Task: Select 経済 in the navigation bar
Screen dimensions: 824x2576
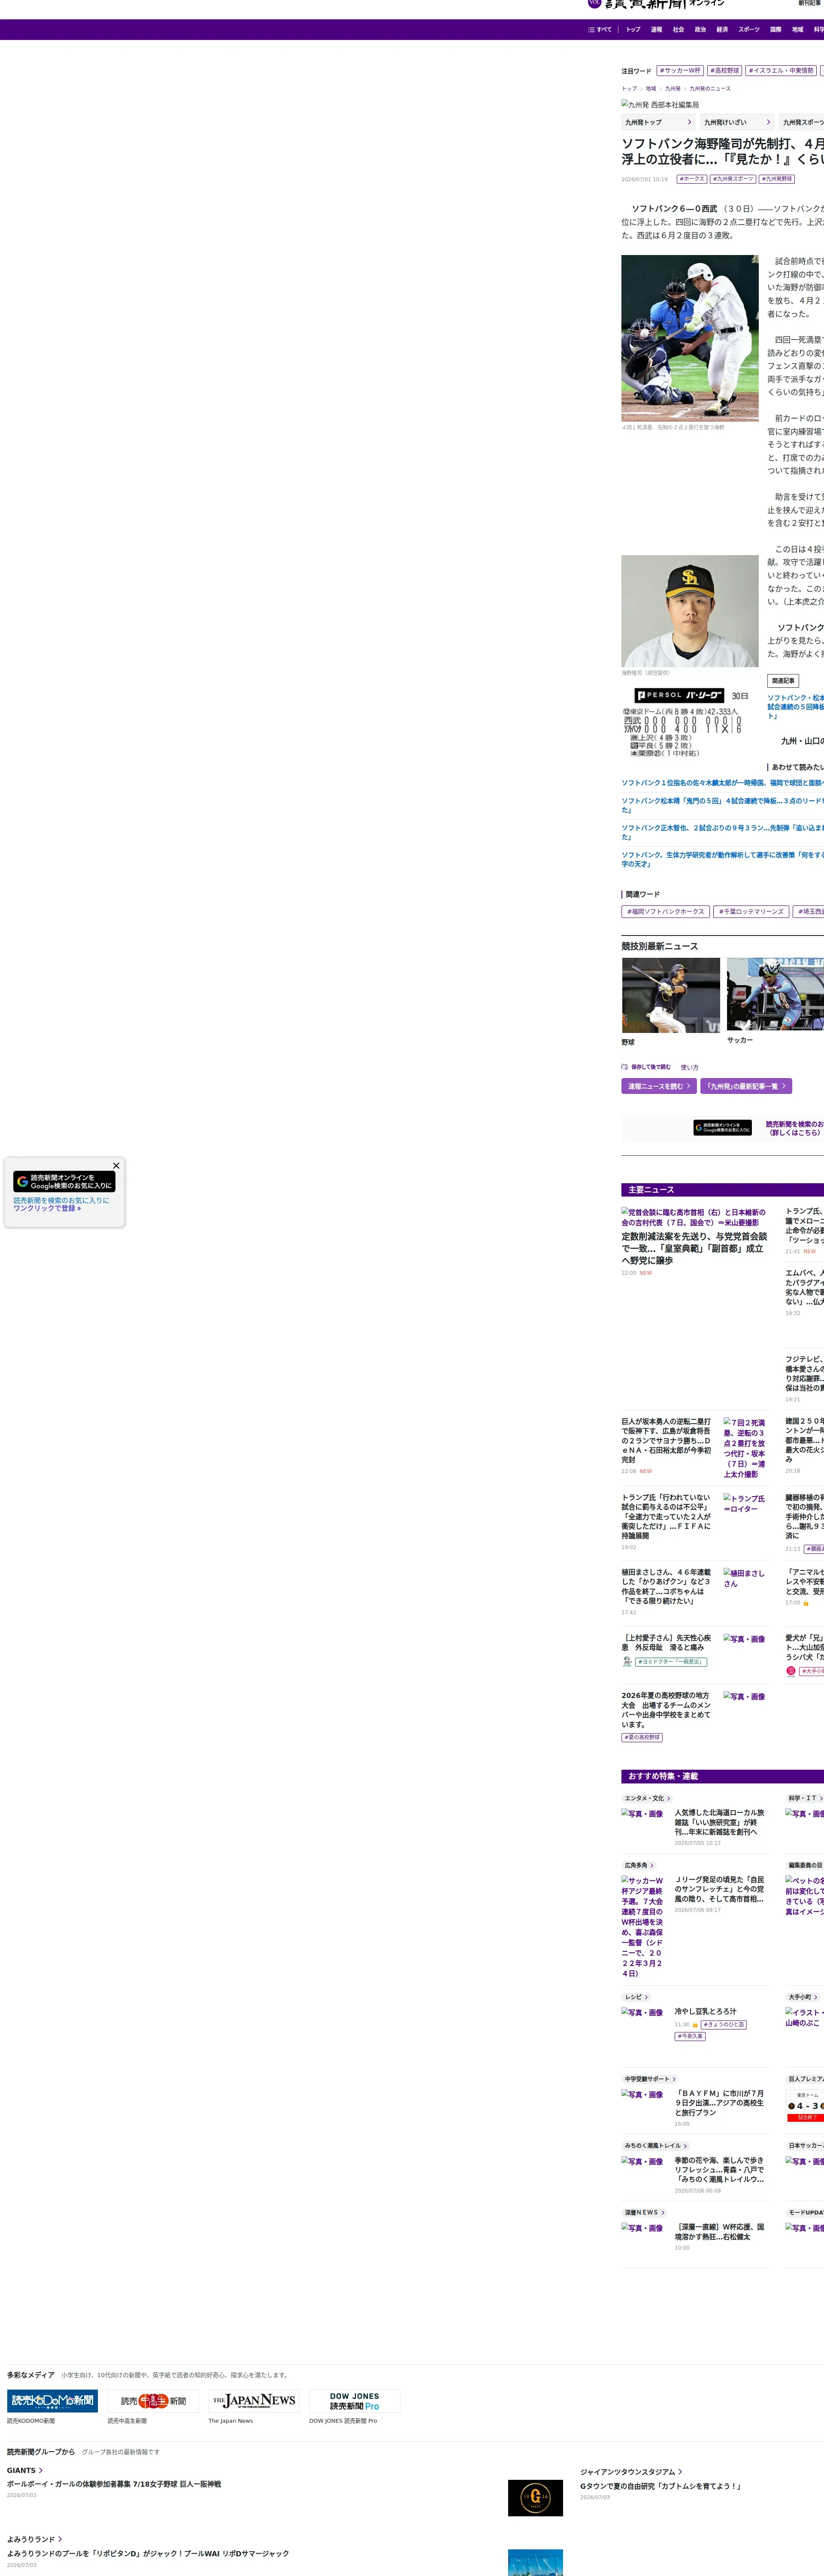Action: point(722,30)
